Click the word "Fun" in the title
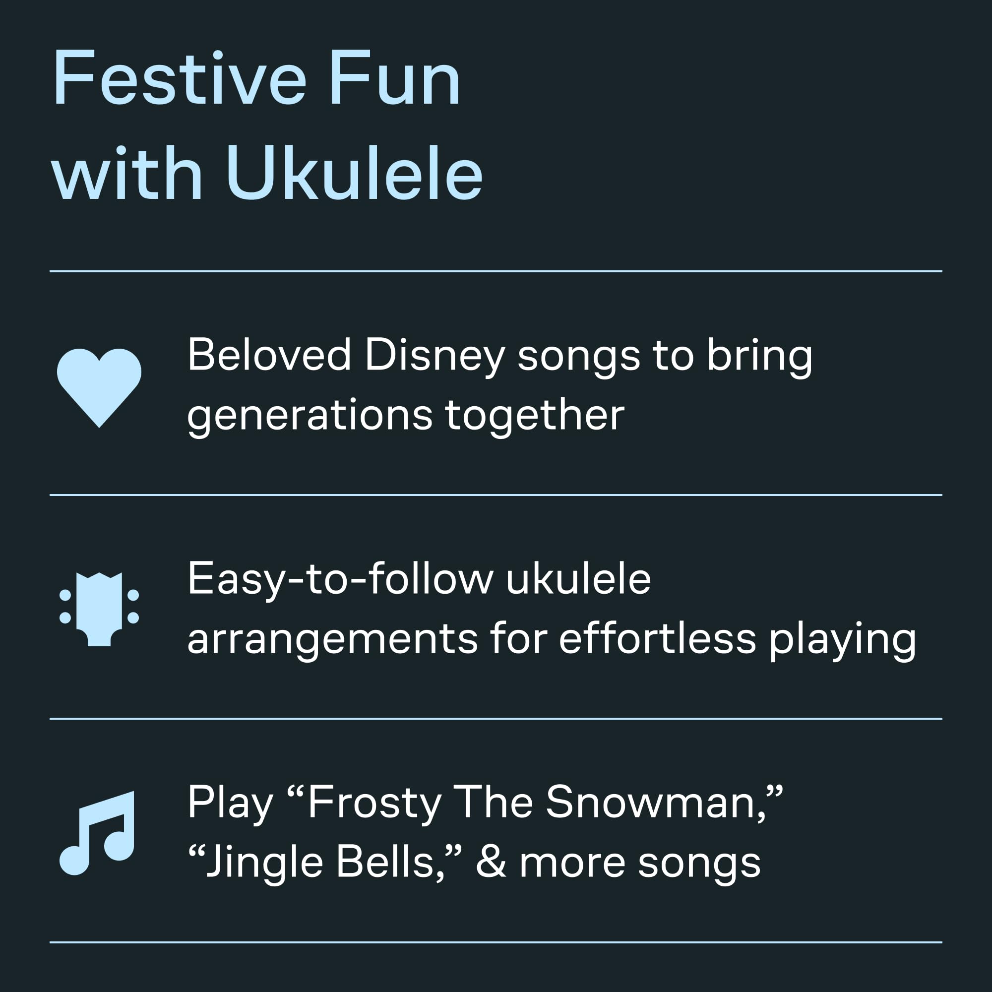 click(394, 78)
